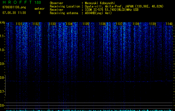Click the Receiving antenna label

coord(64,13)
